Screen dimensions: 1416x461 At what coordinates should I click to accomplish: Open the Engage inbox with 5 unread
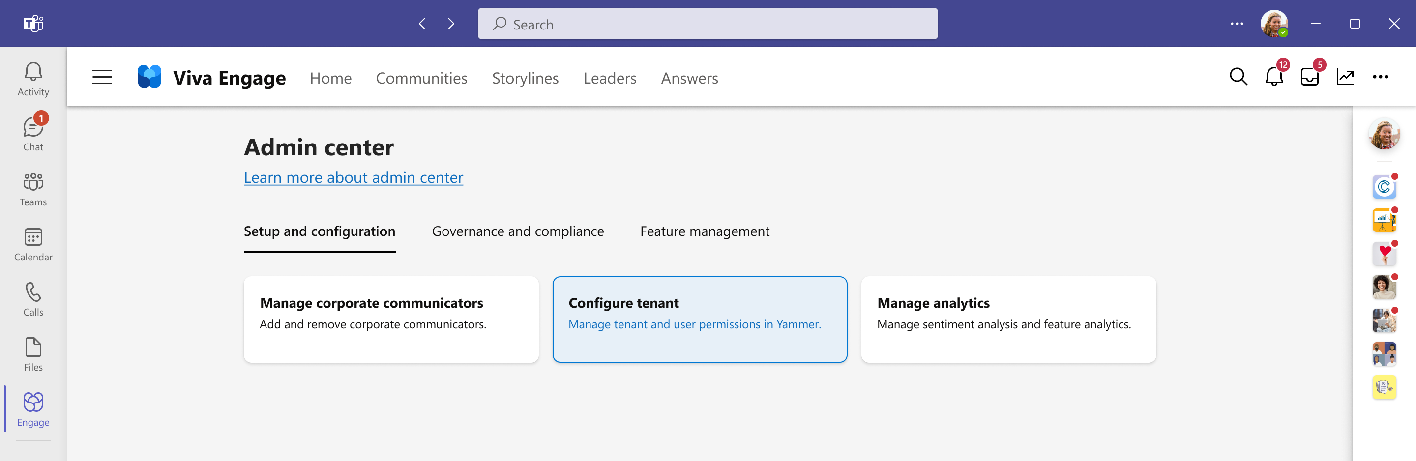(x=1309, y=76)
